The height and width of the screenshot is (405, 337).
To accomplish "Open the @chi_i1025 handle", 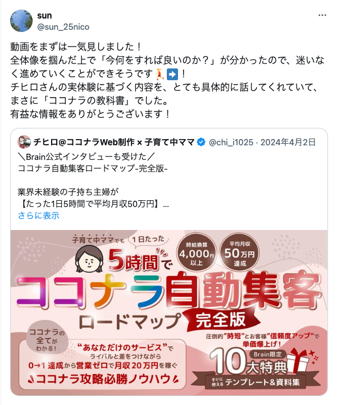I will [231, 142].
